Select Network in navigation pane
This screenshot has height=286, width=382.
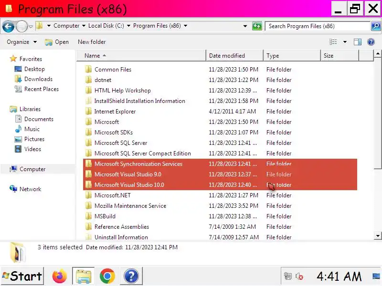(x=30, y=189)
